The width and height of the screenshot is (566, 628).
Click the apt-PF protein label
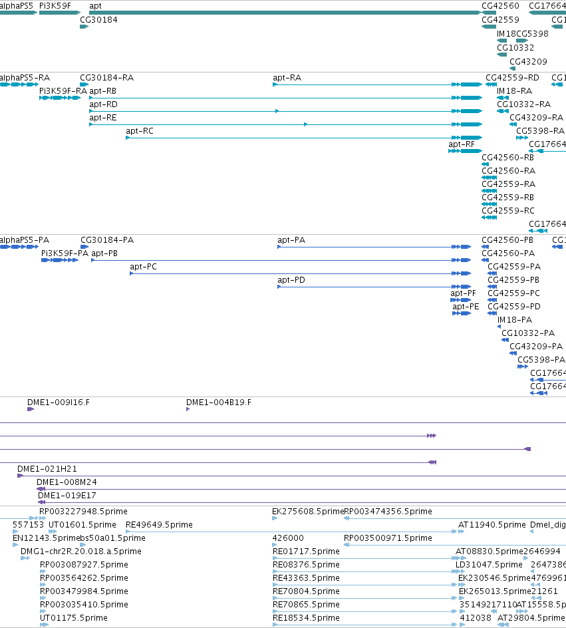pos(463,293)
